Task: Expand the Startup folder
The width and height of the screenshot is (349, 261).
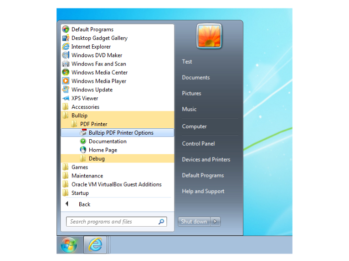Action: (x=117, y=193)
